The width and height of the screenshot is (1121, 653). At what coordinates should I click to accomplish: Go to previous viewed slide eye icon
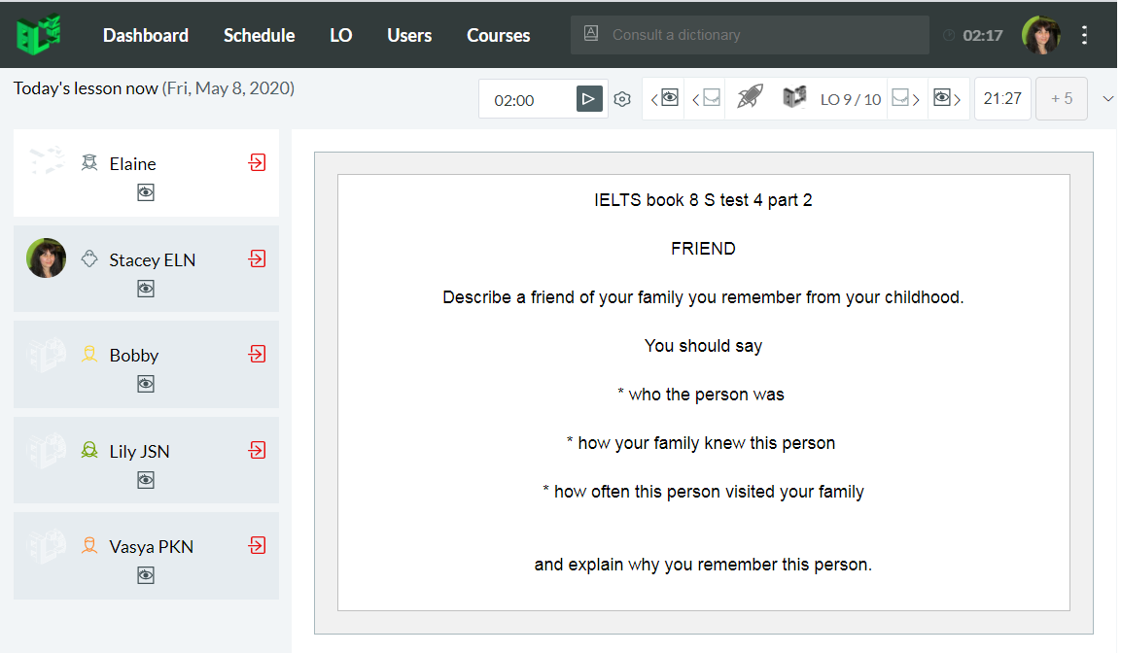point(664,98)
